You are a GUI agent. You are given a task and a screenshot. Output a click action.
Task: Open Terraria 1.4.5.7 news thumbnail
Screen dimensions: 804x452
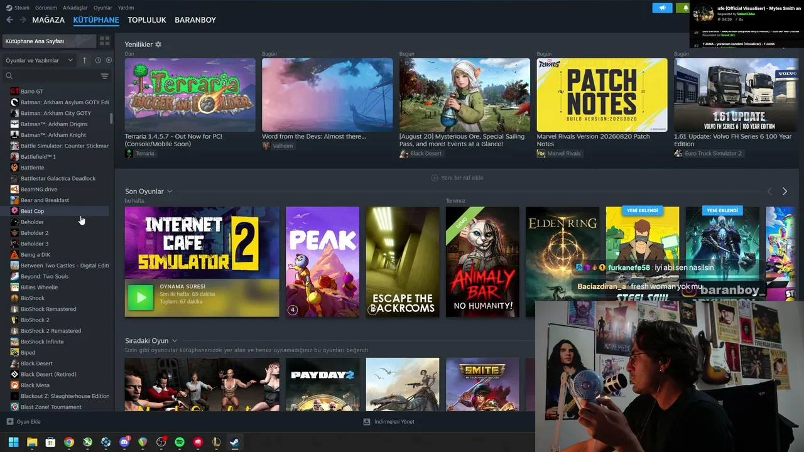[190, 95]
